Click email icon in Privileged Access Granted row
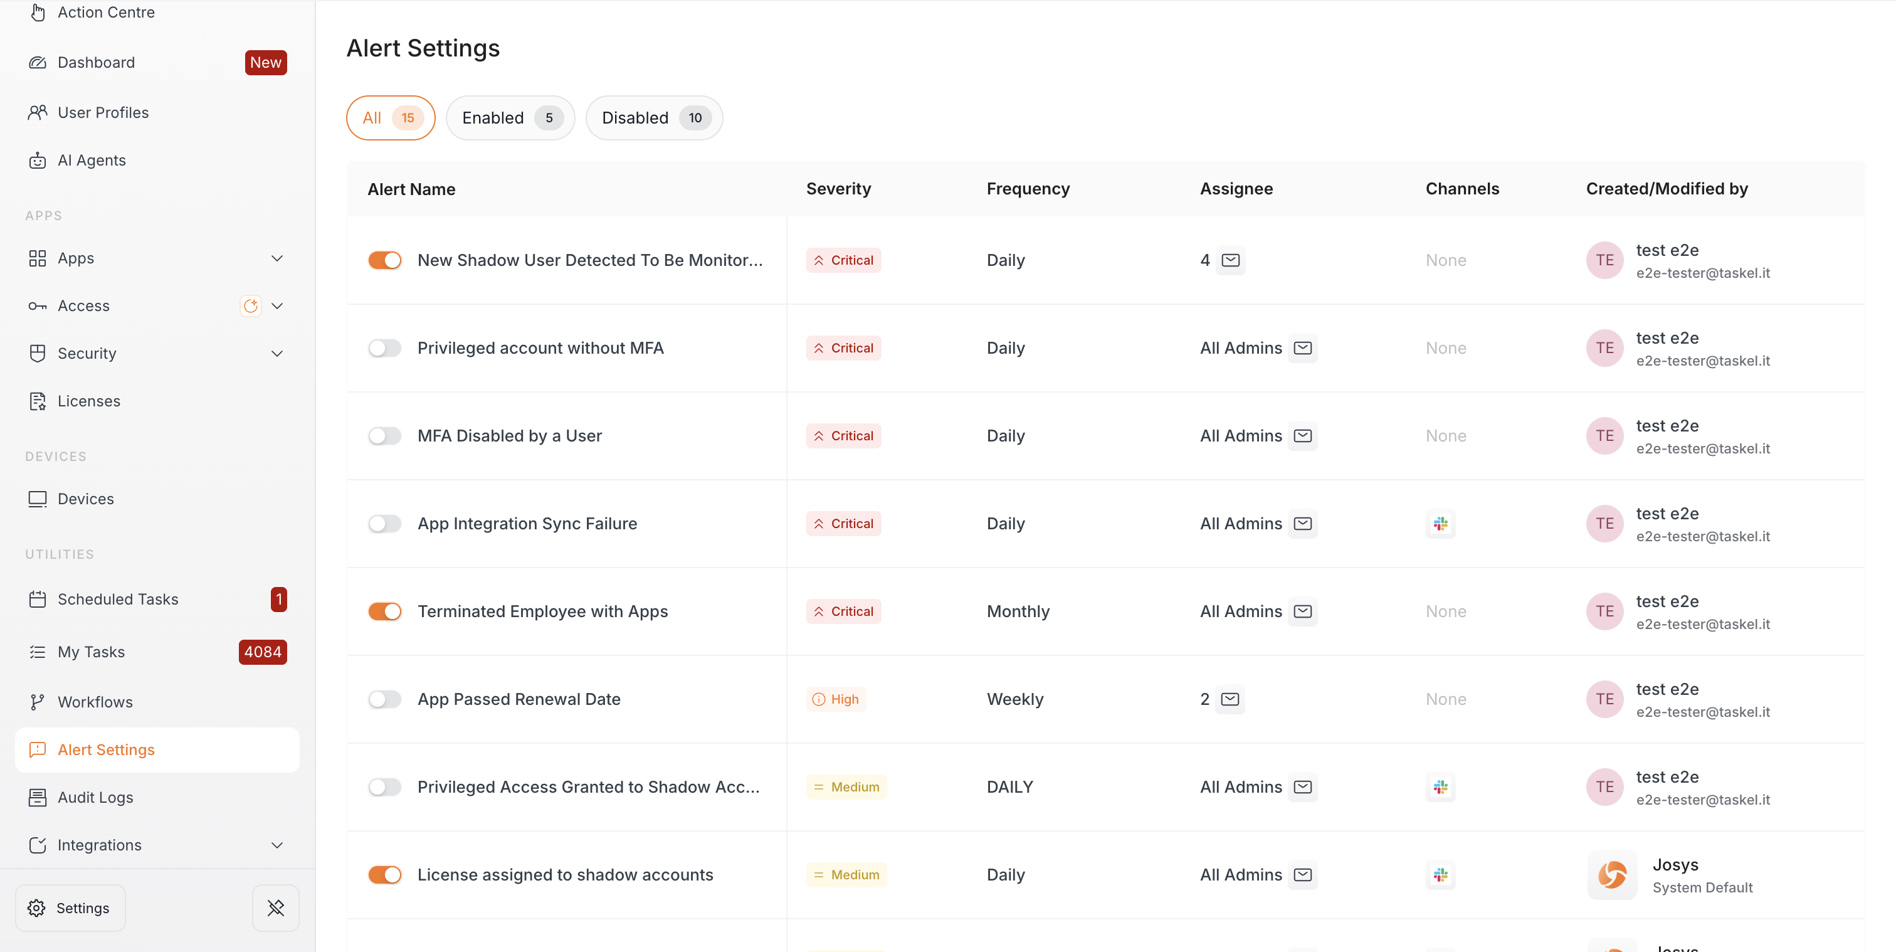The width and height of the screenshot is (1896, 952). click(1303, 787)
